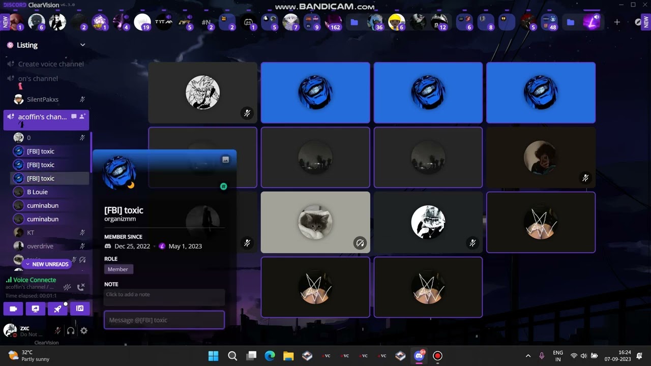Image resolution: width=651 pixels, height=366 pixels.
Task: Toggle deafen headphones in user panel
Action: coord(71,331)
